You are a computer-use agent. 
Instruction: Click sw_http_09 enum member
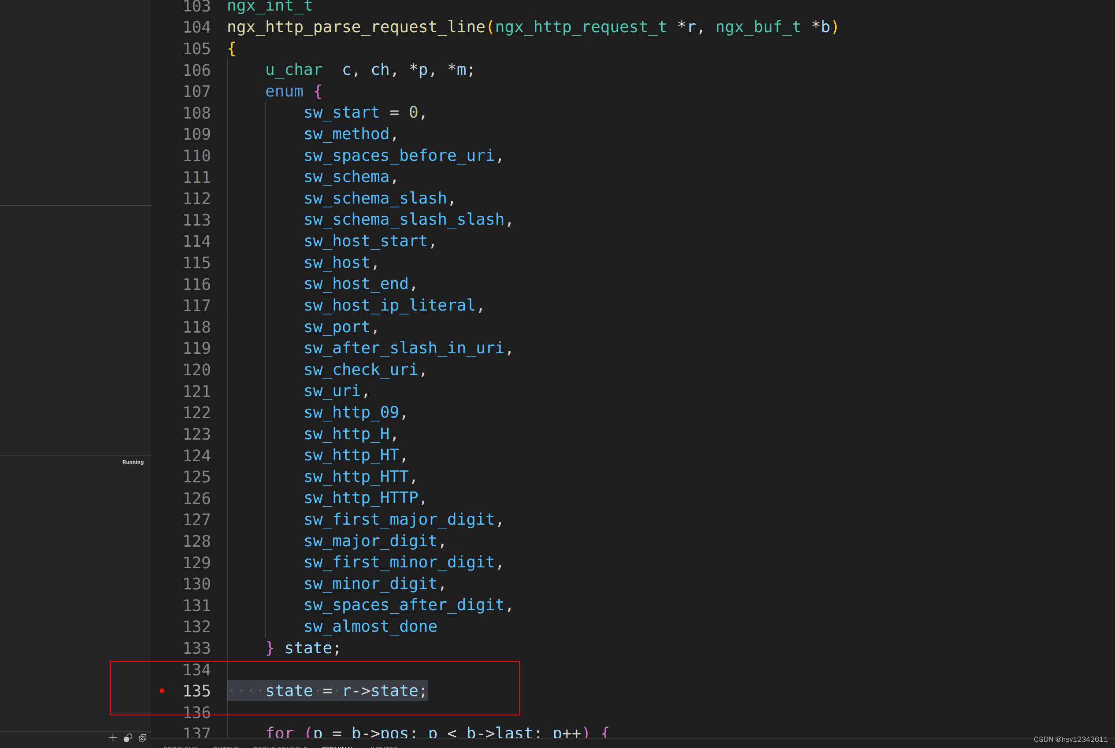pos(351,412)
